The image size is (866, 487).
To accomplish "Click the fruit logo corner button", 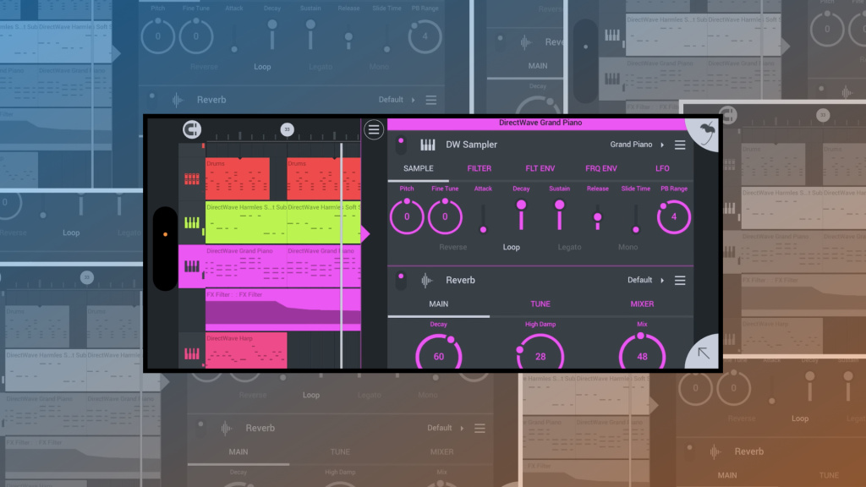I will tap(705, 134).
